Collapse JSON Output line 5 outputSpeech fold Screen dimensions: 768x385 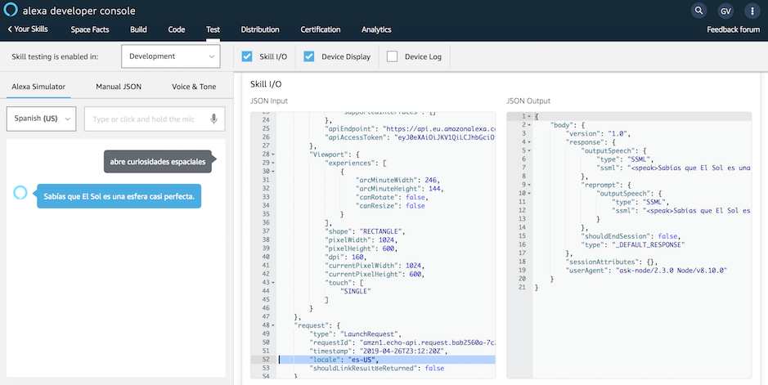(x=529, y=150)
